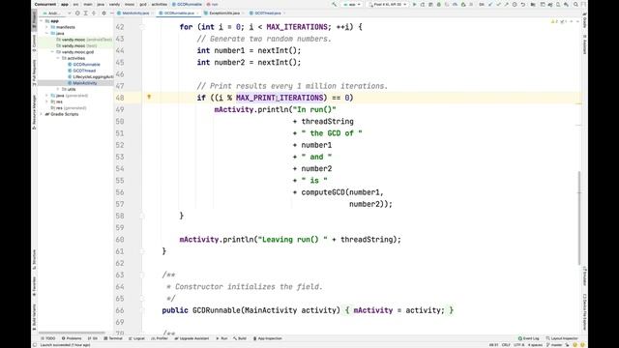Click the yellow lightbulb intention icon

point(149,97)
